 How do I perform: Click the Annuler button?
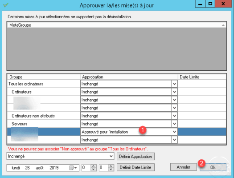pyautogui.click(x=183, y=167)
